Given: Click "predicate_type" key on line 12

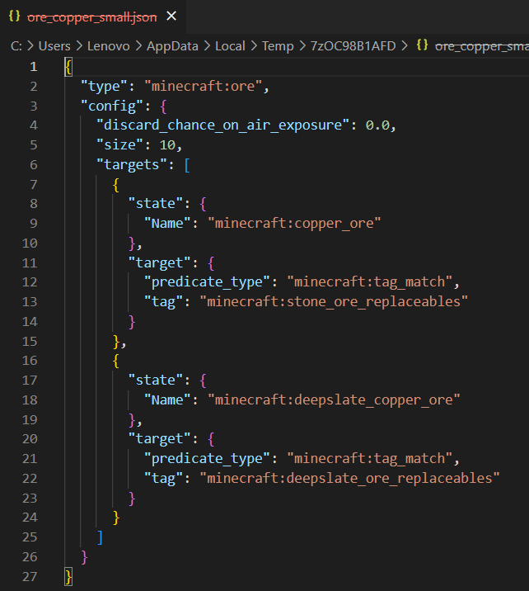Looking at the screenshot, I should (x=207, y=282).
